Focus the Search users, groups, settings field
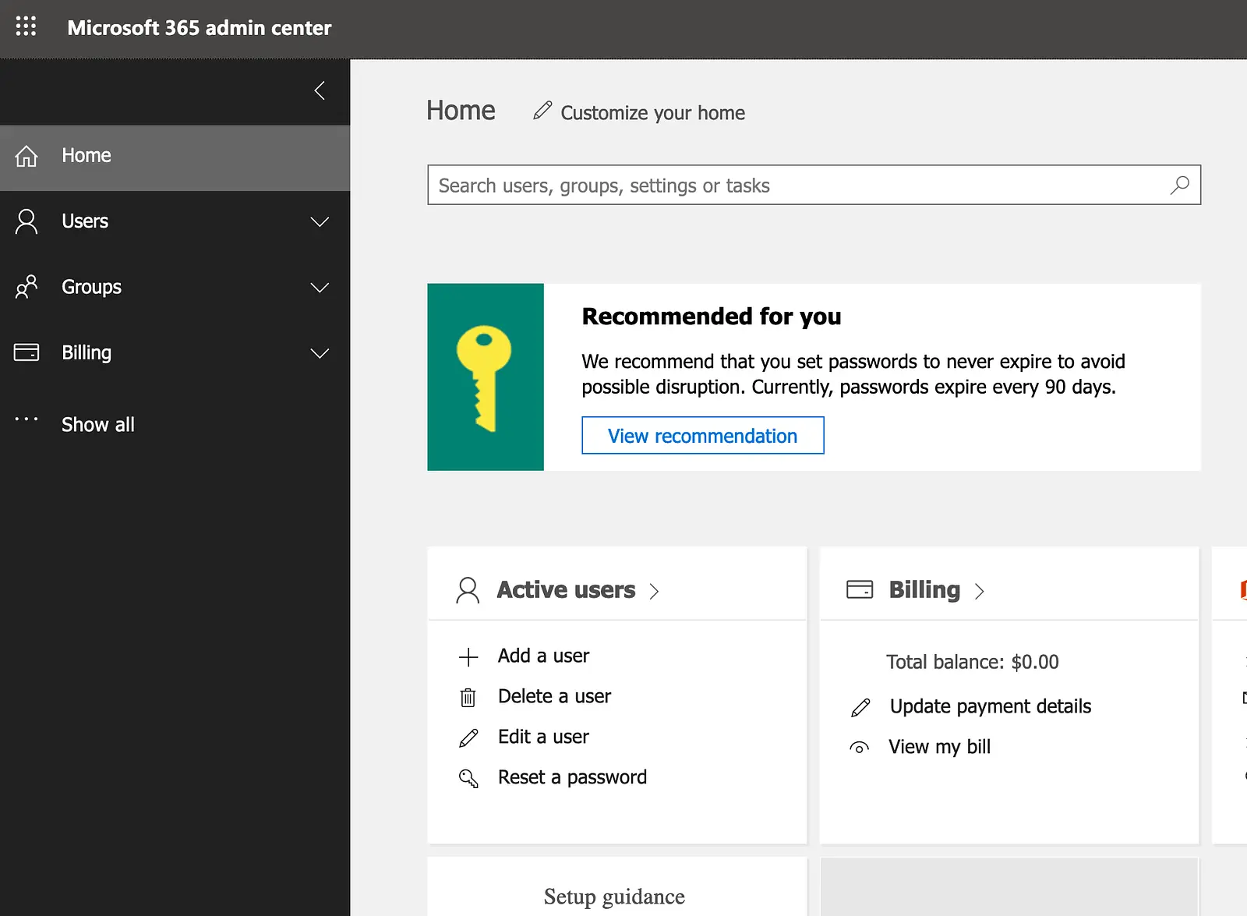Screen dimensions: 1247x916 pyautogui.click(x=814, y=186)
